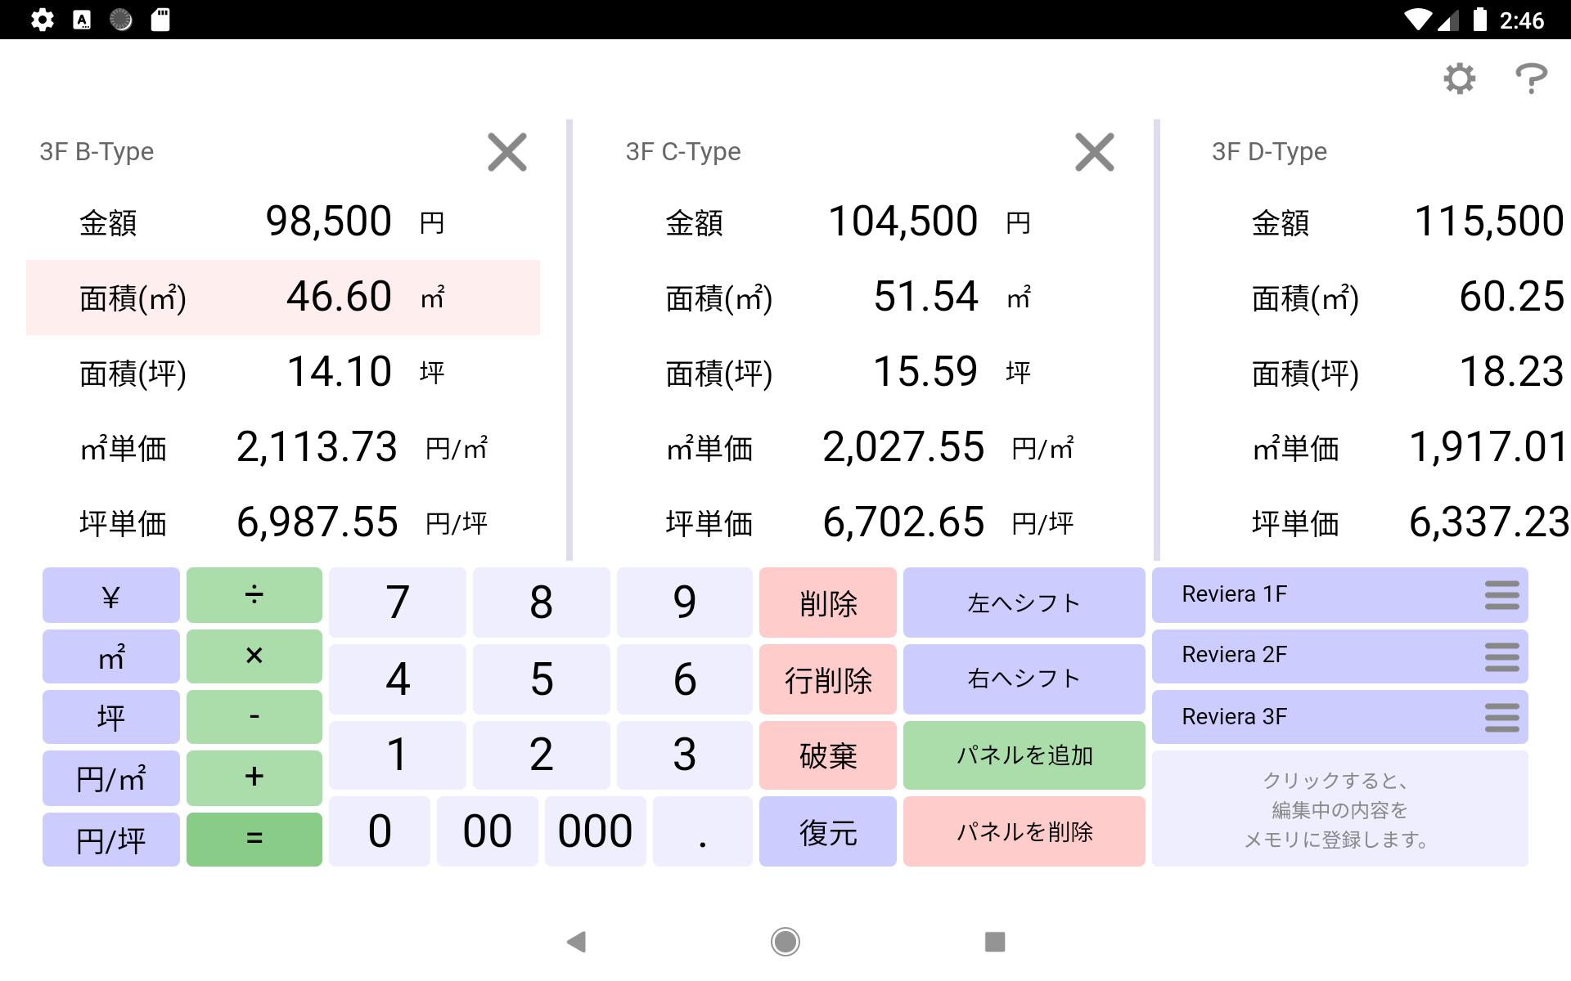Tap the ¥ unit key
1571x981 pixels.
point(111,595)
